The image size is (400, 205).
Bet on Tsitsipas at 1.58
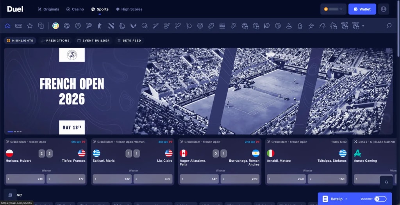tap(327, 179)
